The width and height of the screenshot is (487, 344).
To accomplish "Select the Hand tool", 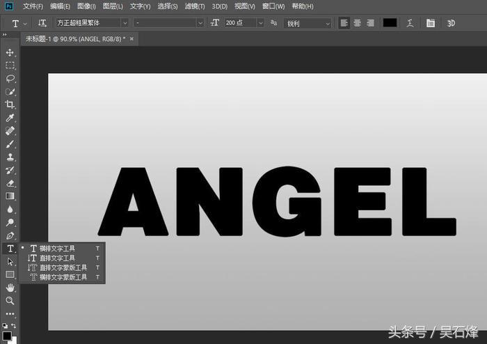I will click(10, 288).
